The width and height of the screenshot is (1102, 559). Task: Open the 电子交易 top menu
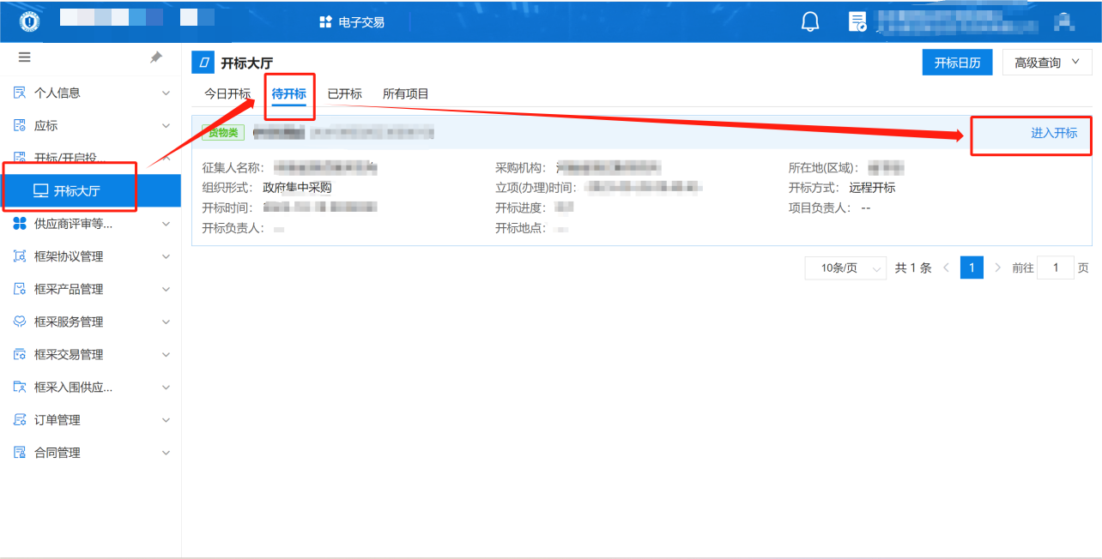tap(352, 21)
